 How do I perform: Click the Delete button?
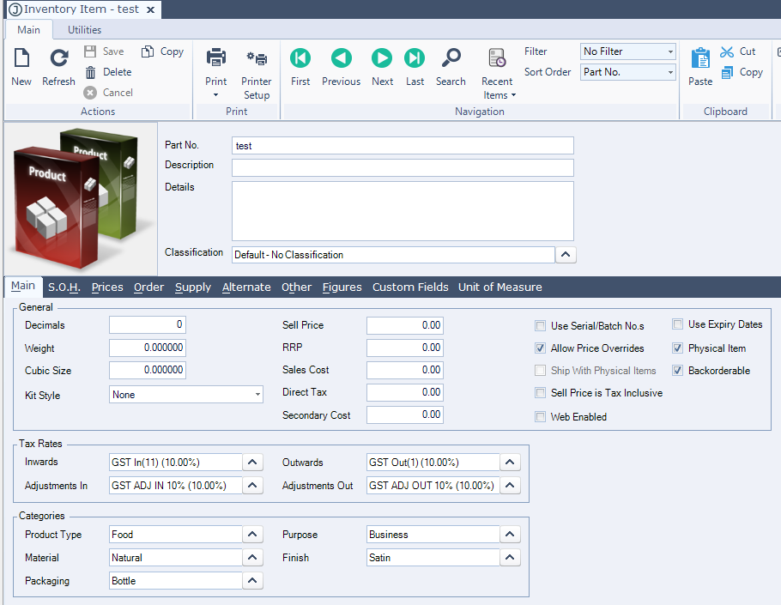click(108, 72)
